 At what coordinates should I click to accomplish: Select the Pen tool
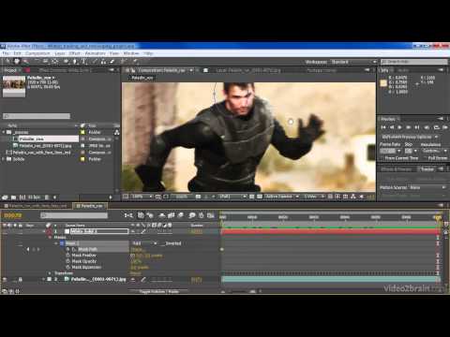click(75, 62)
